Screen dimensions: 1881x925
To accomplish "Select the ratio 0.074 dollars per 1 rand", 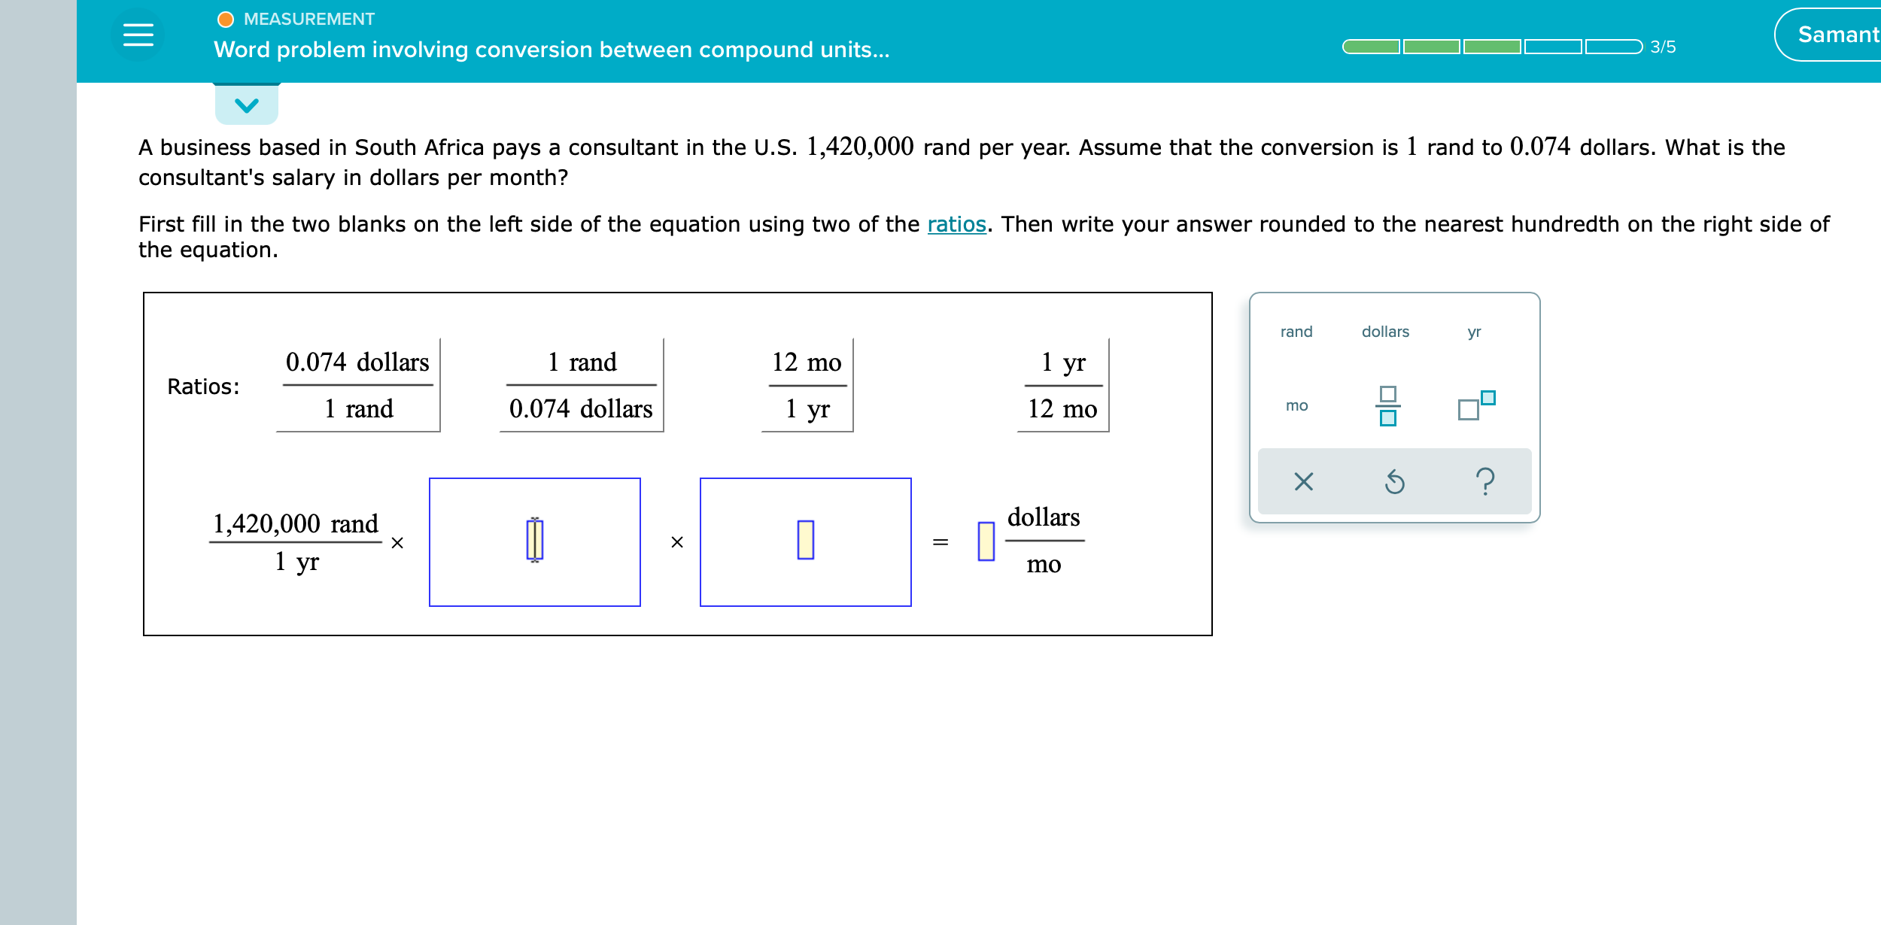I will 357,386.
